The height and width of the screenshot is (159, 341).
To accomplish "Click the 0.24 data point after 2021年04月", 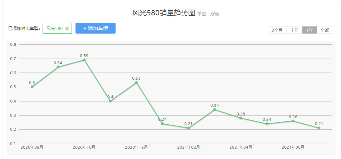I will pyautogui.click(x=267, y=124).
